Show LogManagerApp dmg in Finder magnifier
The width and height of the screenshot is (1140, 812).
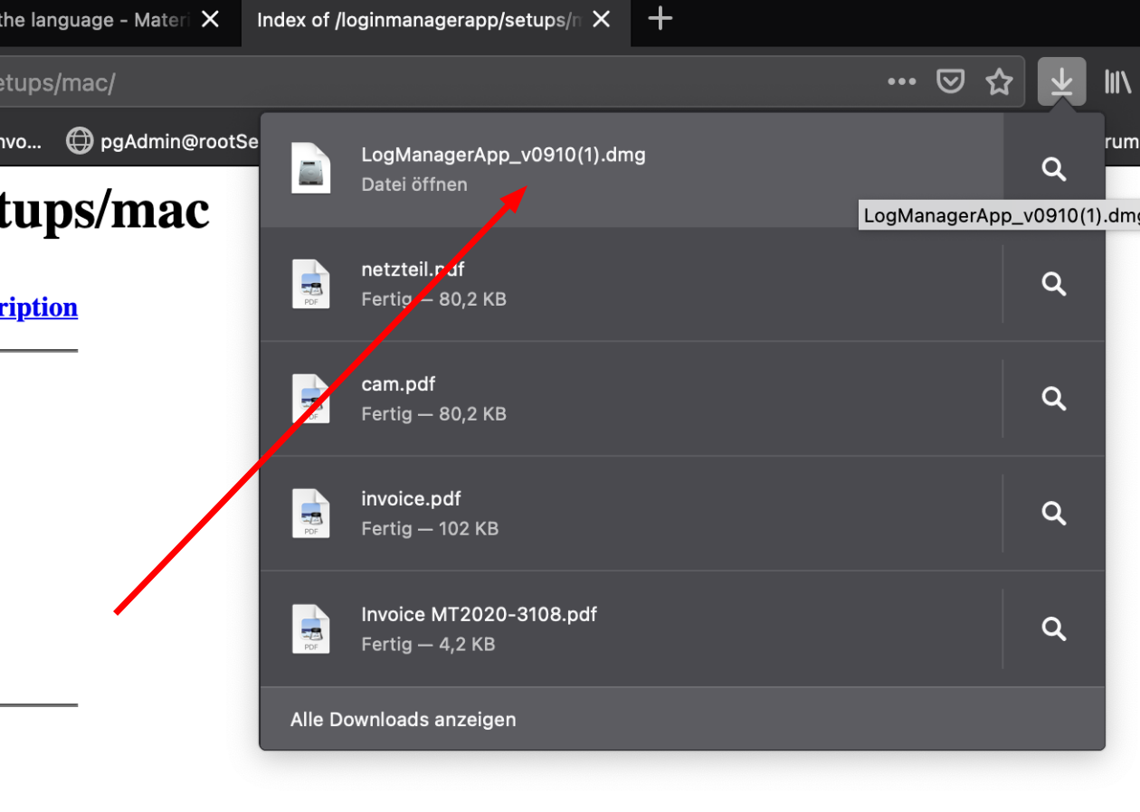(x=1053, y=169)
